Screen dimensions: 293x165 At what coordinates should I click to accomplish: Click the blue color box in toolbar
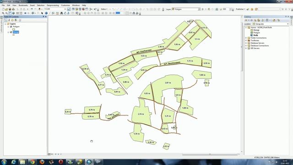pos(118,13)
